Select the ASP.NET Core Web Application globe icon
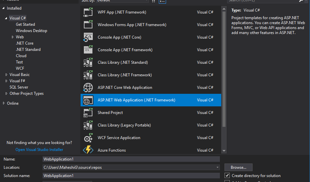This screenshot has width=310, height=182. 88,88
